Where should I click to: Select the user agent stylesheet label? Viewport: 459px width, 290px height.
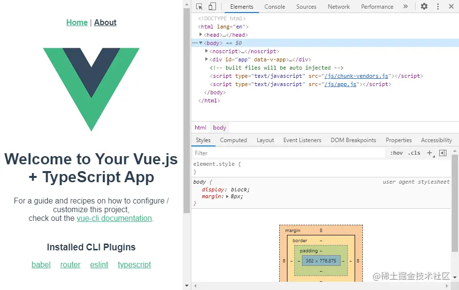point(416,182)
